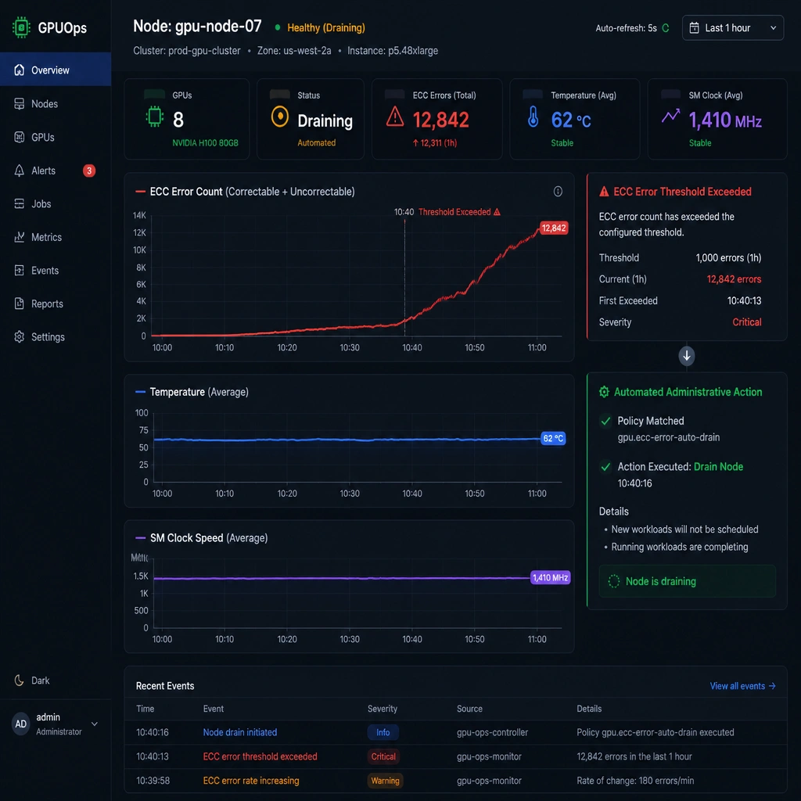
Task: Click the AD user avatar
Action: pos(21,724)
